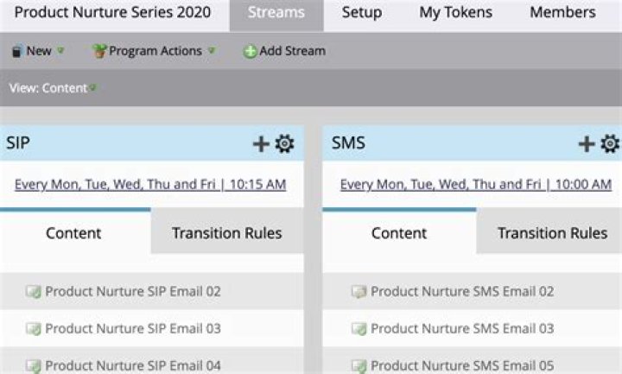Click the green Add Stream plus icon
Screen dimensions: 622x374
pos(250,51)
